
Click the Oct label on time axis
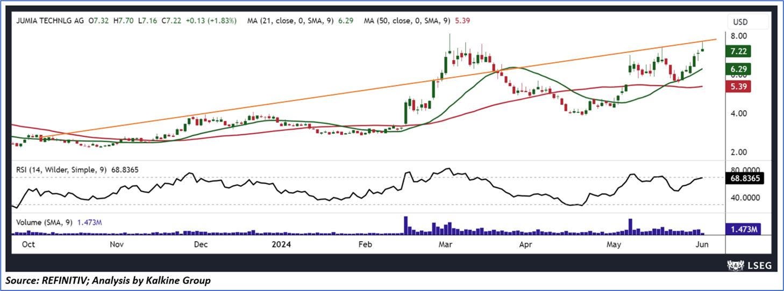click(28, 244)
